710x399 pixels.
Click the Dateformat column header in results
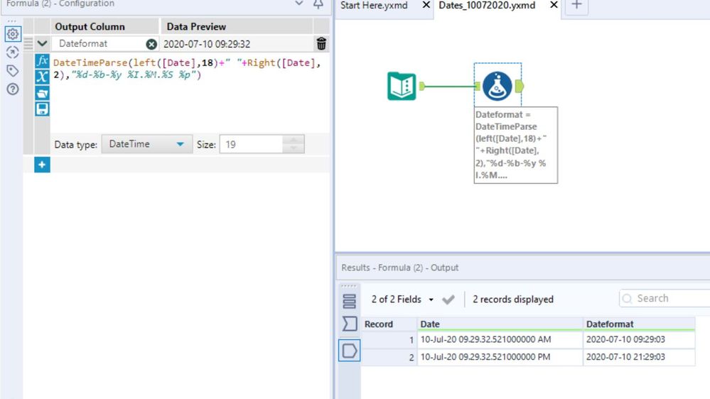tap(639, 324)
